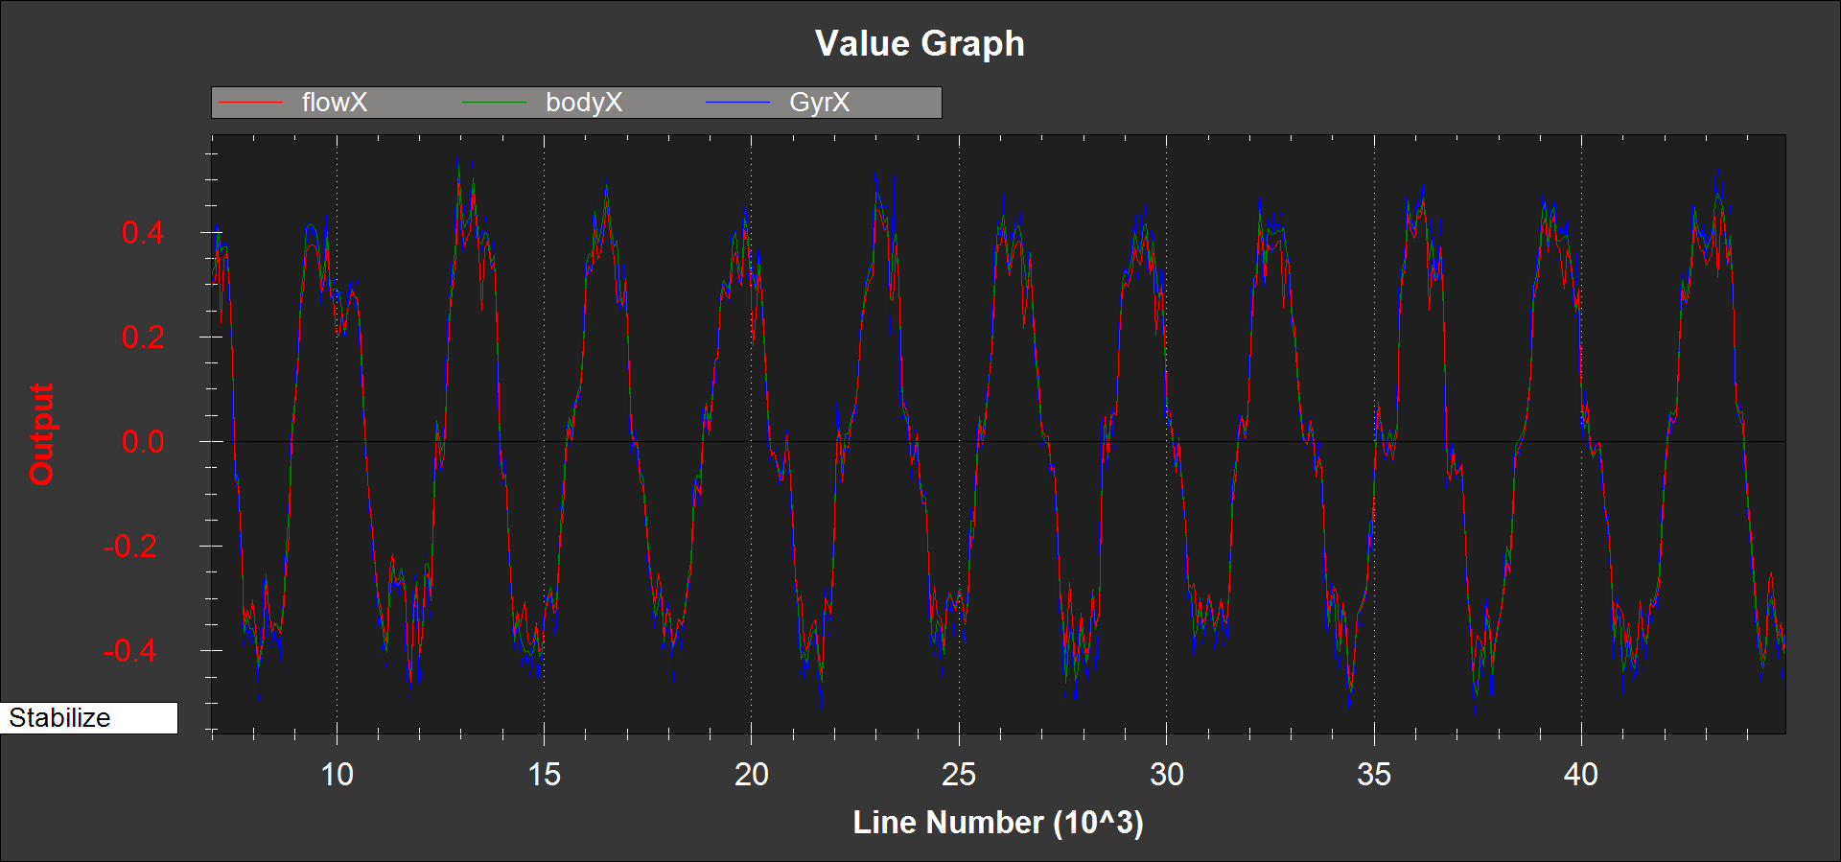Click the -0.4 Y-axis tick label
The height and width of the screenshot is (862, 1841).
134,651
